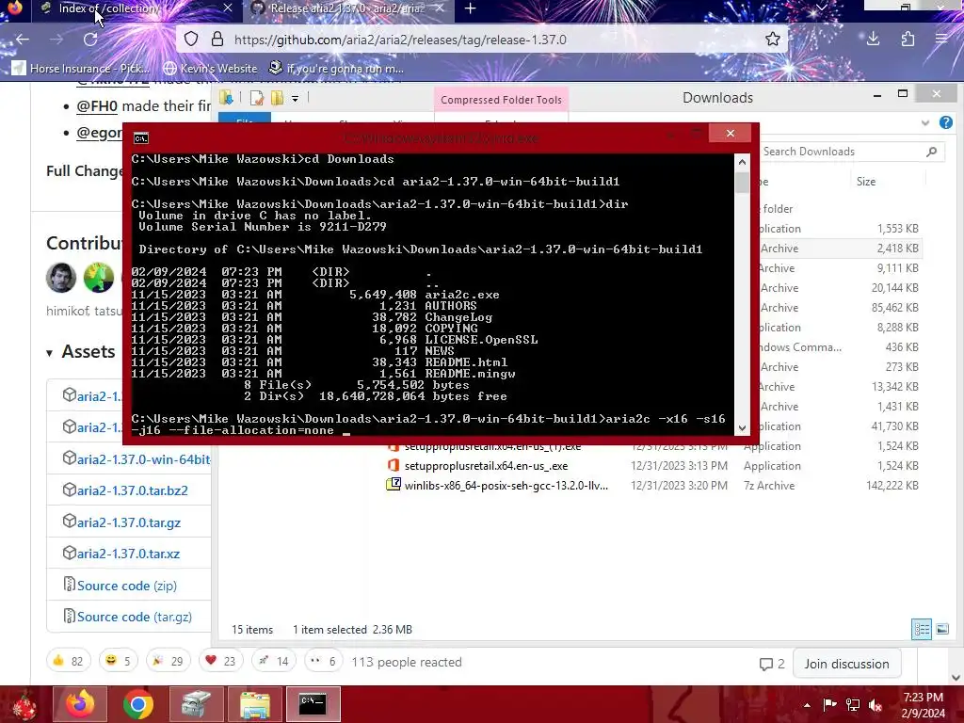The image size is (964, 723).
Task: Toggle eyes reaction with 6
Action: [323, 661]
